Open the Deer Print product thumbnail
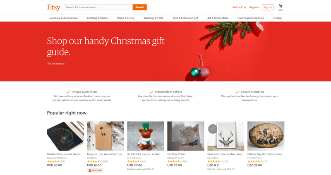331x175 pixels. click(x=225, y=136)
